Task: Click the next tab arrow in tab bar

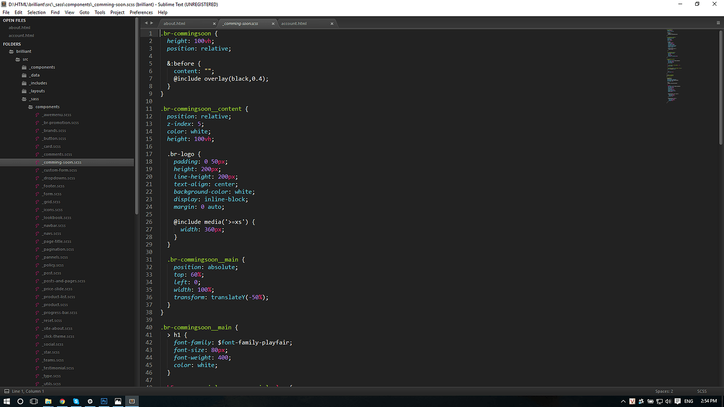Action: [152, 23]
